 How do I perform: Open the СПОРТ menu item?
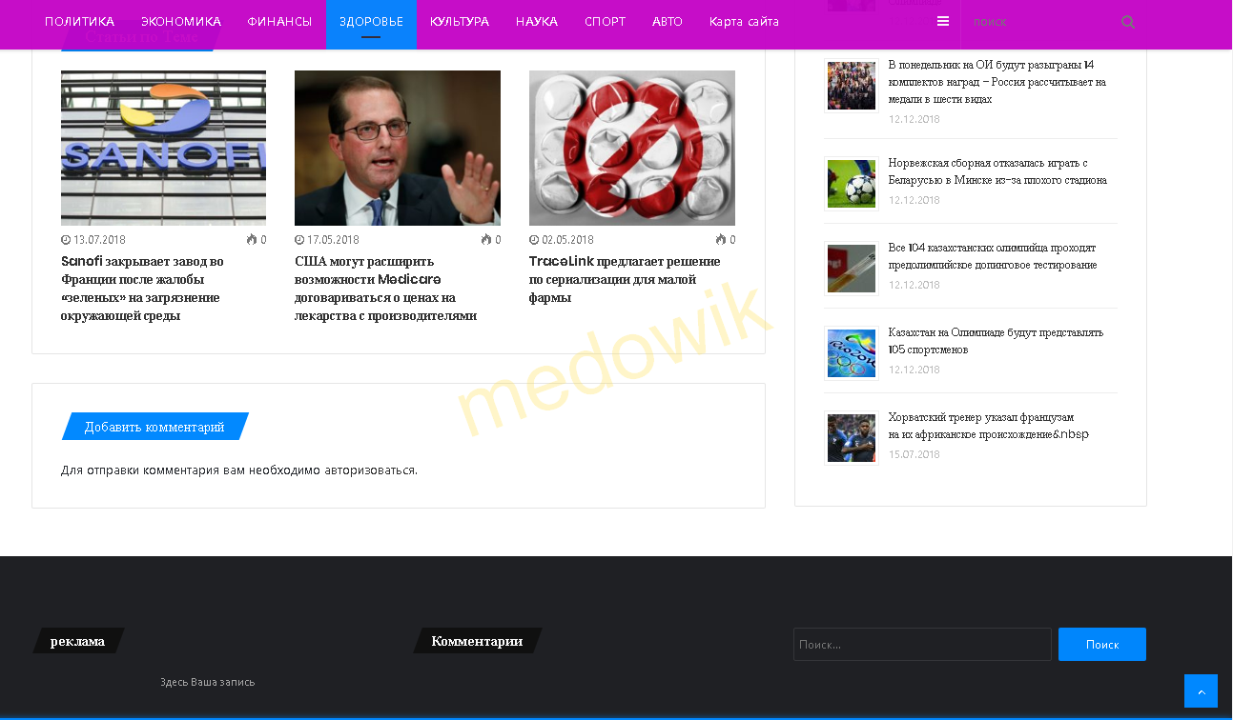click(606, 21)
